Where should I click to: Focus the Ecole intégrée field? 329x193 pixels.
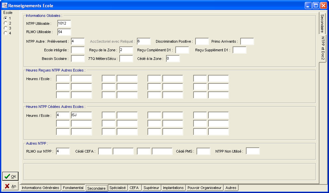(78, 50)
